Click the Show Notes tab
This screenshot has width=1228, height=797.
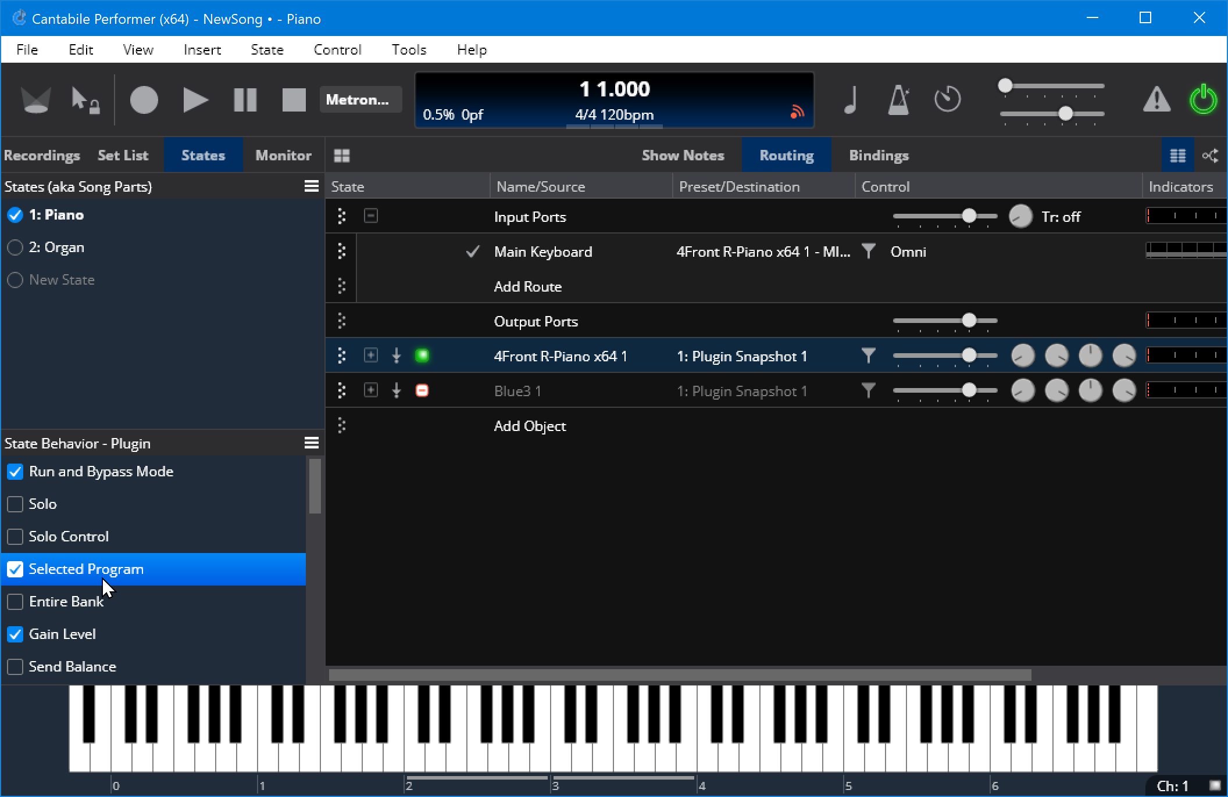pos(683,155)
